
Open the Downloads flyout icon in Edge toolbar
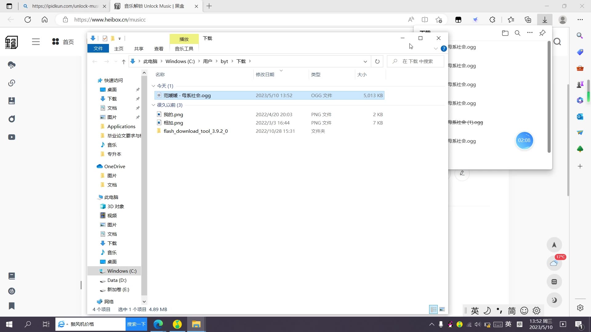tap(545, 19)
